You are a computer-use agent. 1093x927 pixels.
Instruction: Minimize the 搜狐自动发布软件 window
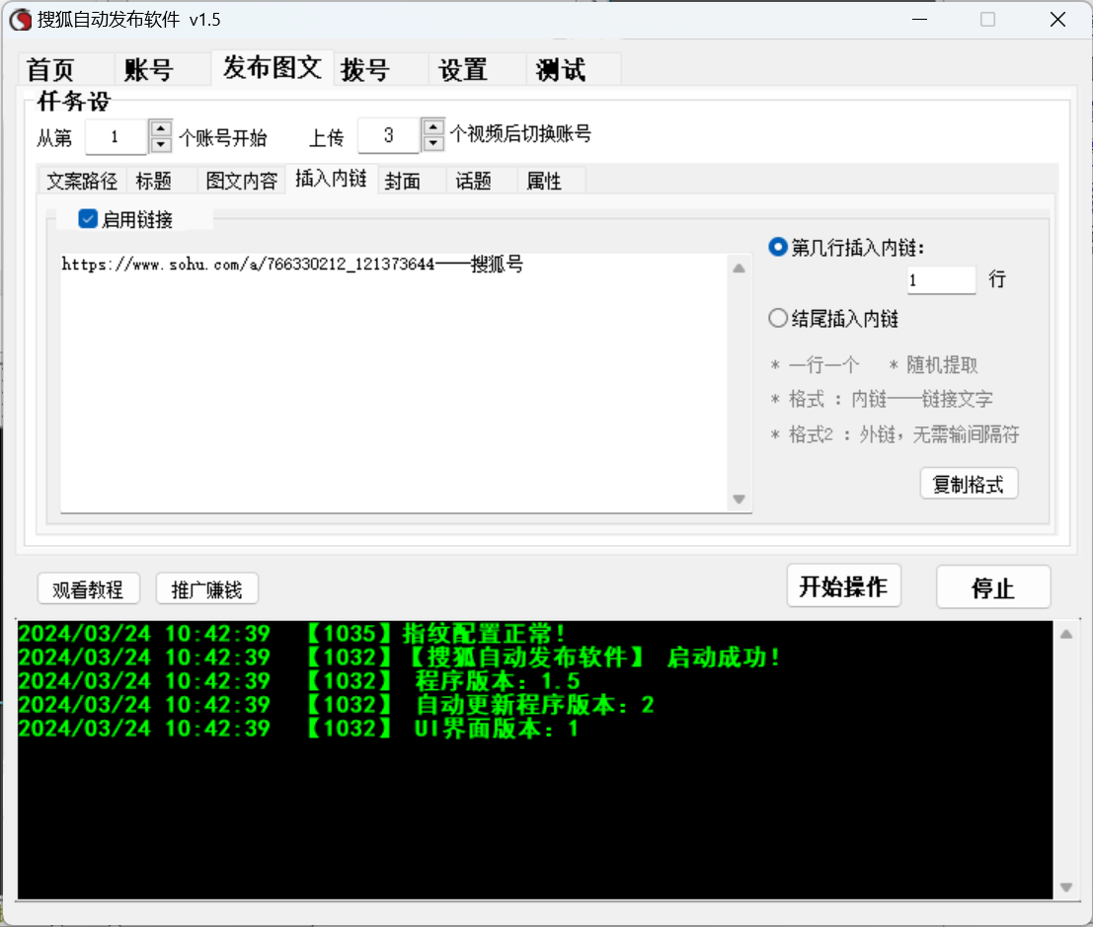point(919,20)
